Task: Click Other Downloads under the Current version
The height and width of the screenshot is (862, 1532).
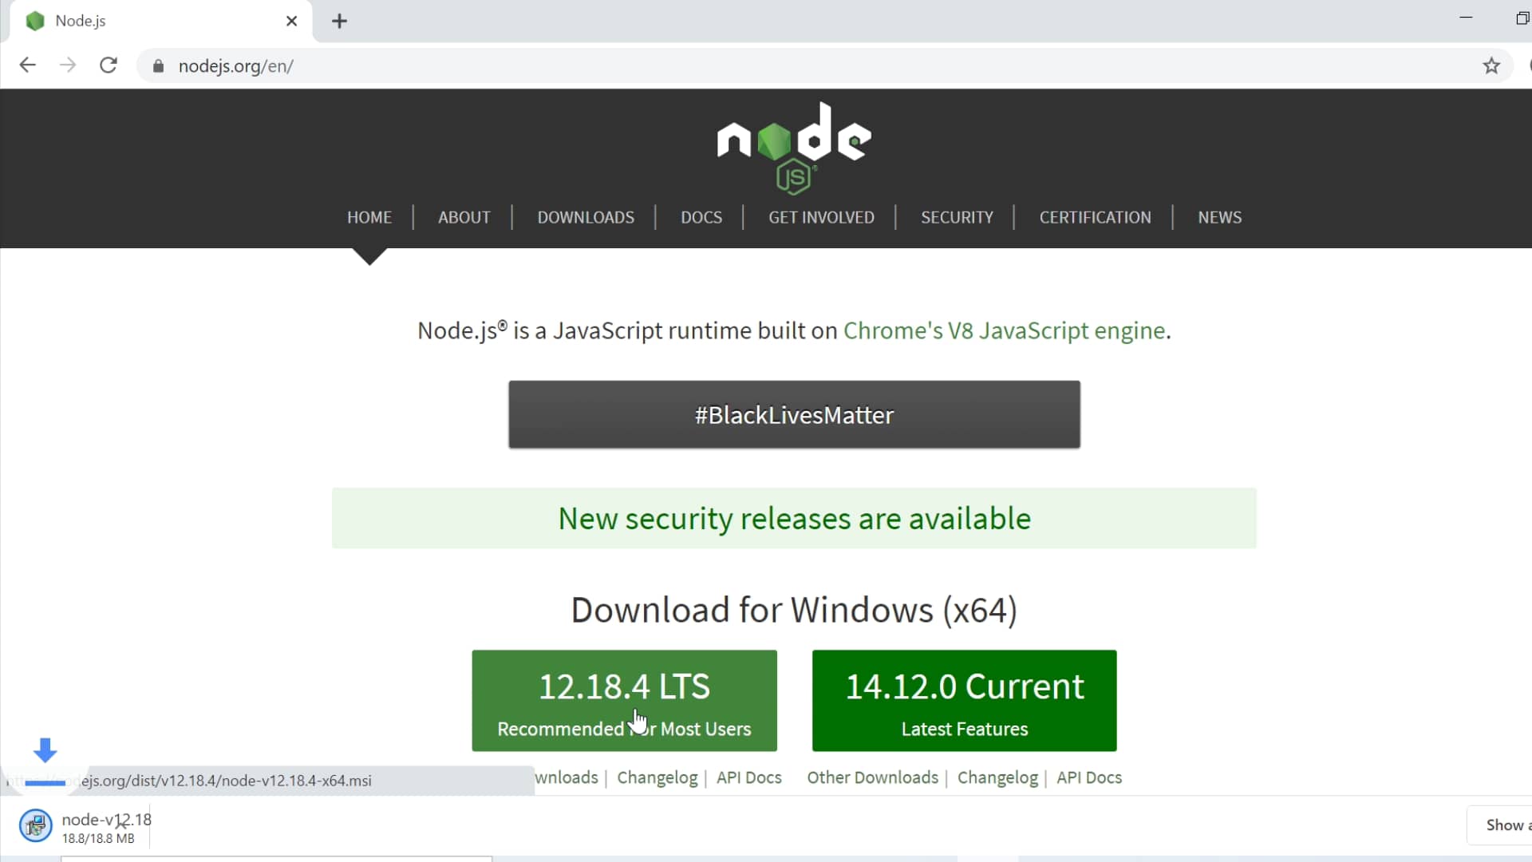Action: point(872,777)
